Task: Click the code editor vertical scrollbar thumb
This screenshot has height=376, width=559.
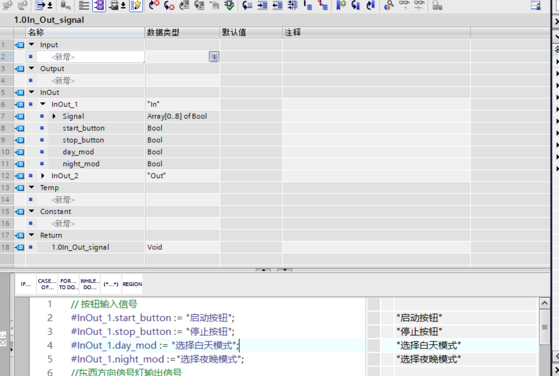Action: pos(544,327)
